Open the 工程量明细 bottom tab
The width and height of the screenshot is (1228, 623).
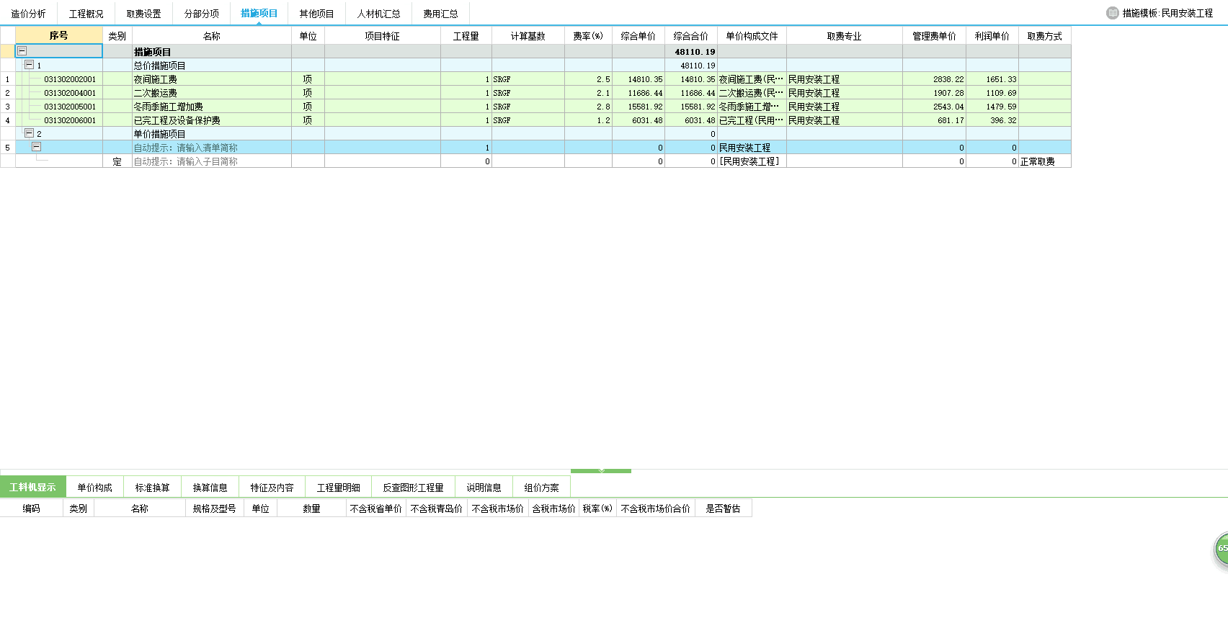(339, 488)
